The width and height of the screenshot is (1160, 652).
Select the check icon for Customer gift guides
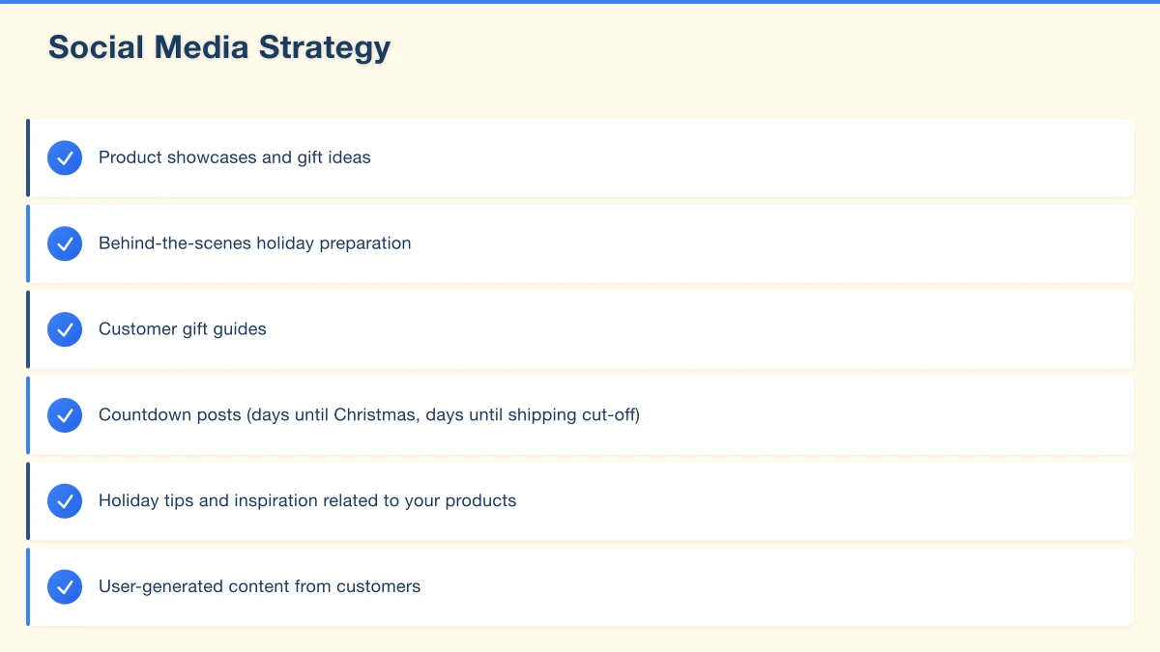click(x=65, y=329)
